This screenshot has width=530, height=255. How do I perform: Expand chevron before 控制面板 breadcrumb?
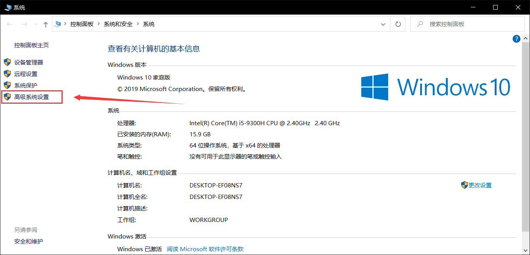coord(65,24)
